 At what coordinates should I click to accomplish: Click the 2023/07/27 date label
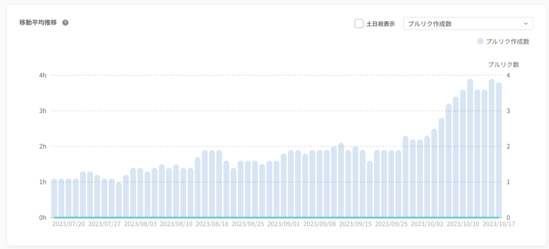pyautogui.click(x=104, y=224)
